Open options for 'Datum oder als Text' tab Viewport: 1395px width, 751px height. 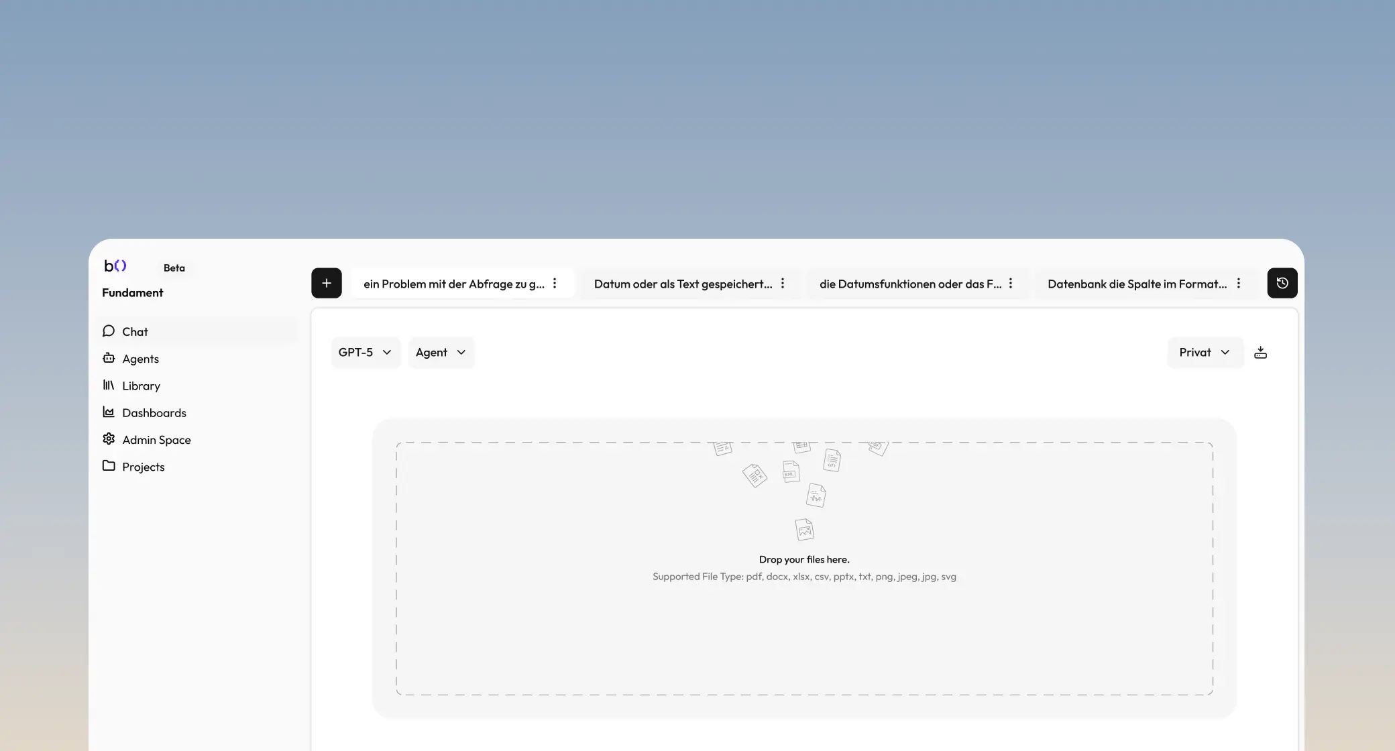pyautogui.click(x=783, y=284)
